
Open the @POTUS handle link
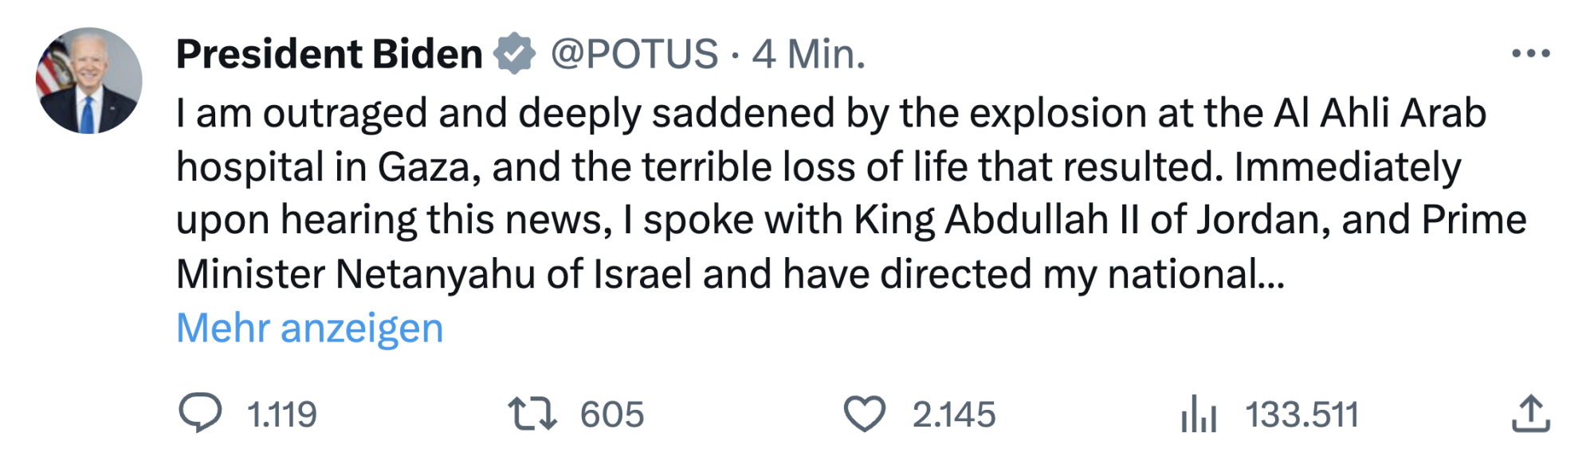point(634,54)
